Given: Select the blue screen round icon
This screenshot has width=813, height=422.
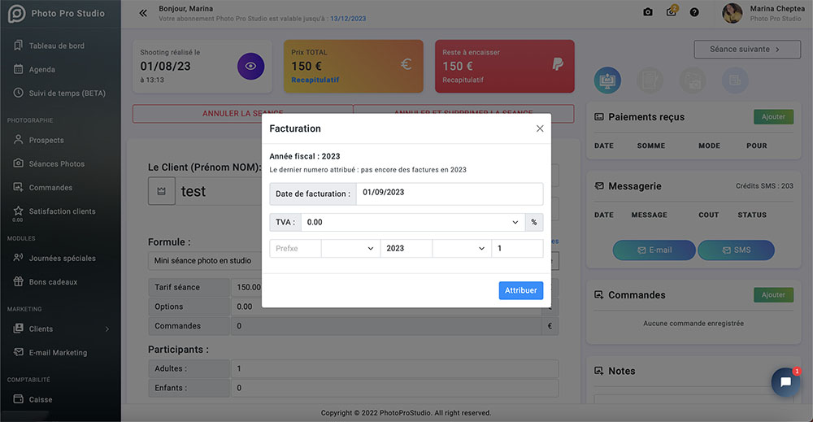Looking at the screenshot, I should pos(607,80).
